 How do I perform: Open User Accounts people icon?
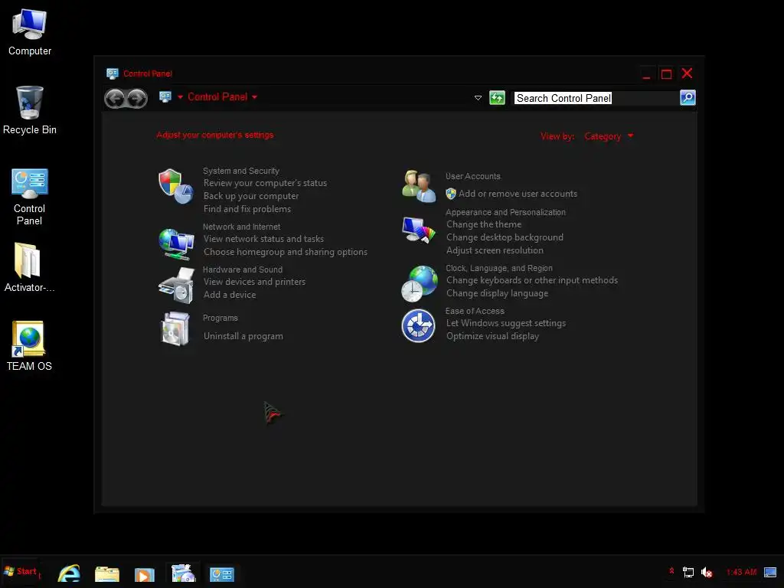point(419,186)
